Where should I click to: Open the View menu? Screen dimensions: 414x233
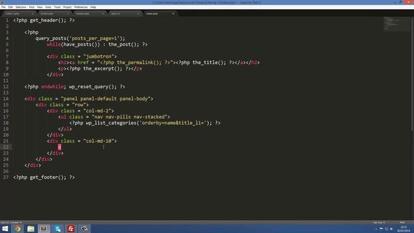39,7
